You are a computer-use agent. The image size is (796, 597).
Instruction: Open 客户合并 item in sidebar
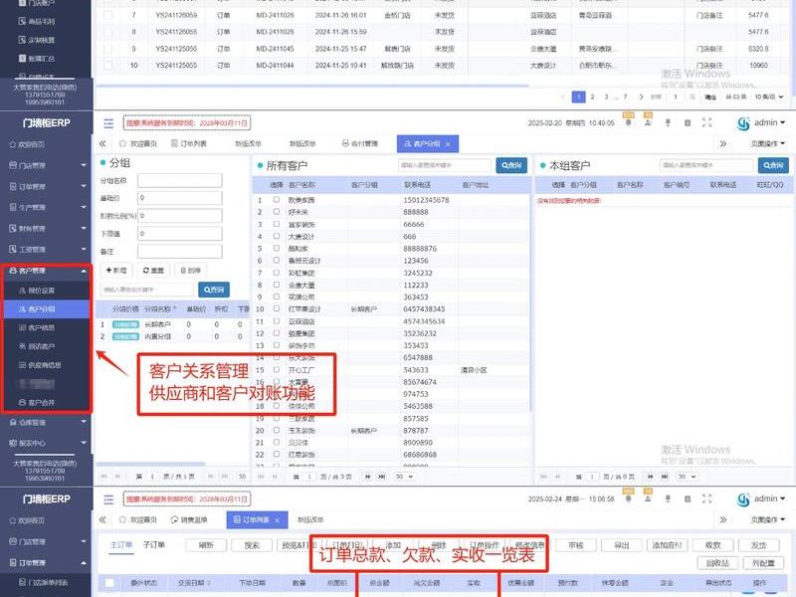(x=37, y=403)
